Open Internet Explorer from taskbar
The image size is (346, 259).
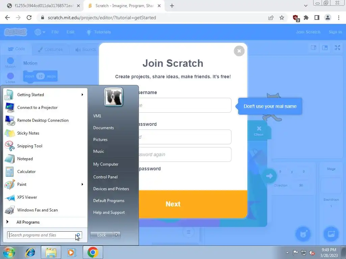(30, 252)
